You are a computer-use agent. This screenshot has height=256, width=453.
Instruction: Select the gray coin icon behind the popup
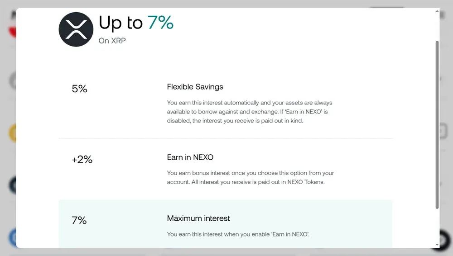click(13, 81)
